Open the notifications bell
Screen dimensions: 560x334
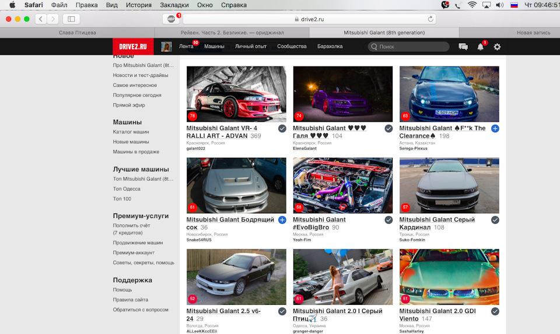click(480, 47)
